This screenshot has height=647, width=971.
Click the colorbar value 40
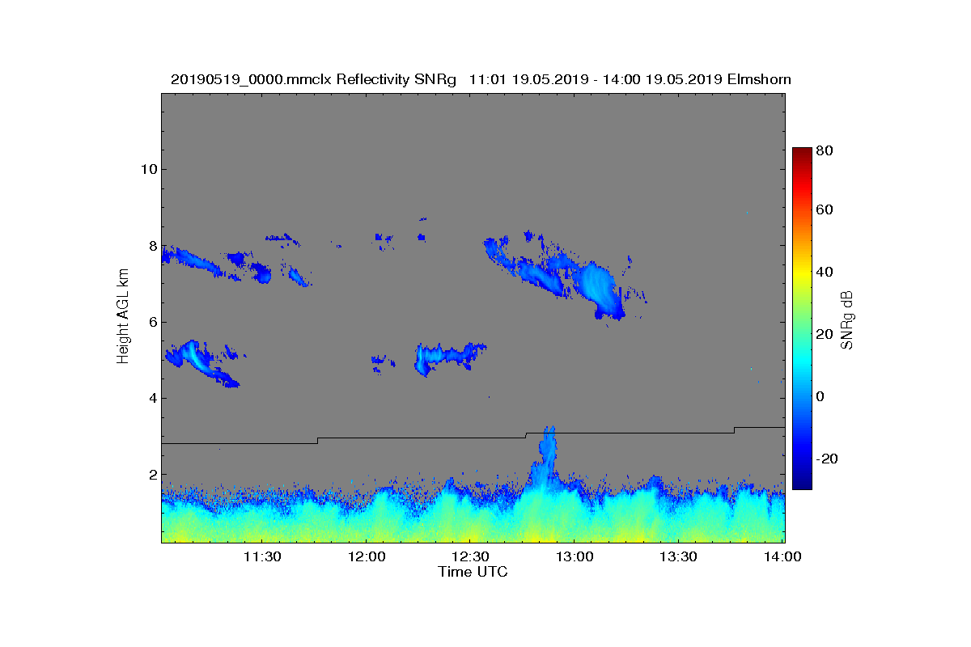point(826,272)
